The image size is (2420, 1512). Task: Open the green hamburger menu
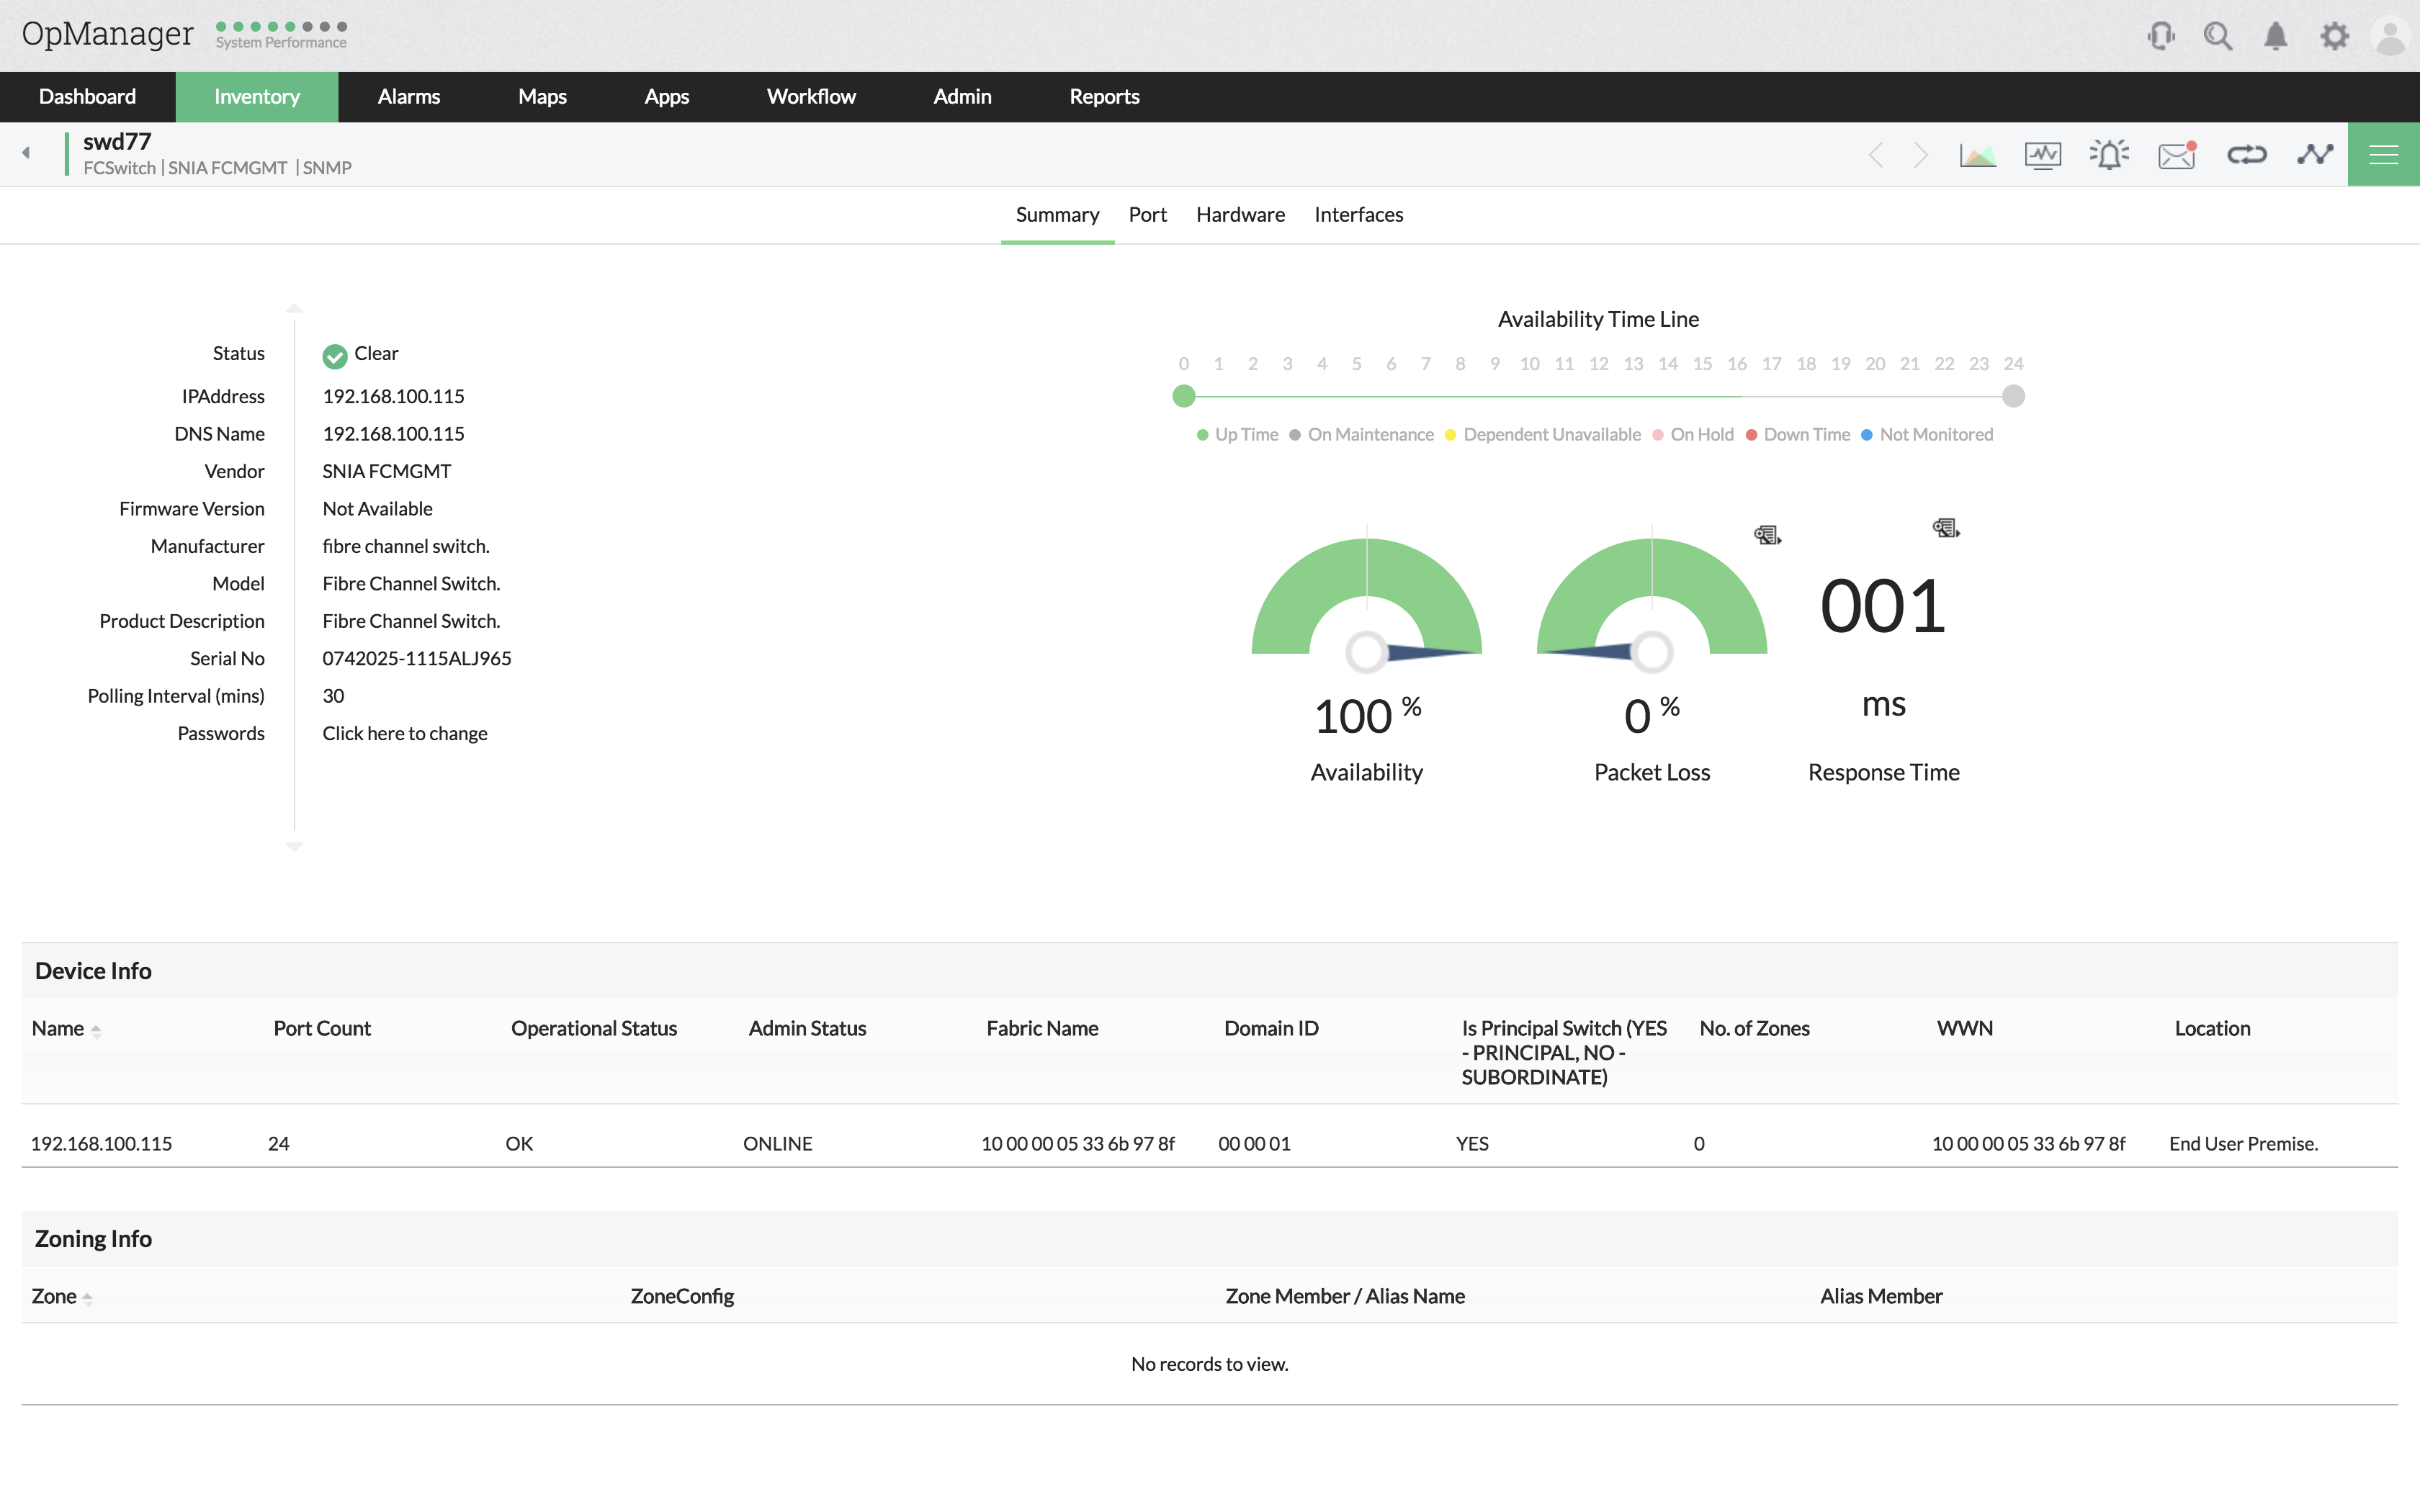point(2383,155)
